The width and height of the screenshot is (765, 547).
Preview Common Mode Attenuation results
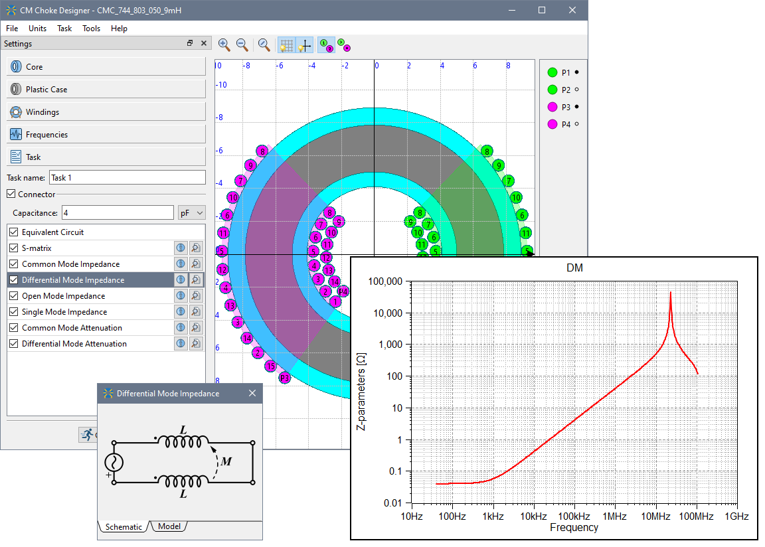tap(196, 328)
